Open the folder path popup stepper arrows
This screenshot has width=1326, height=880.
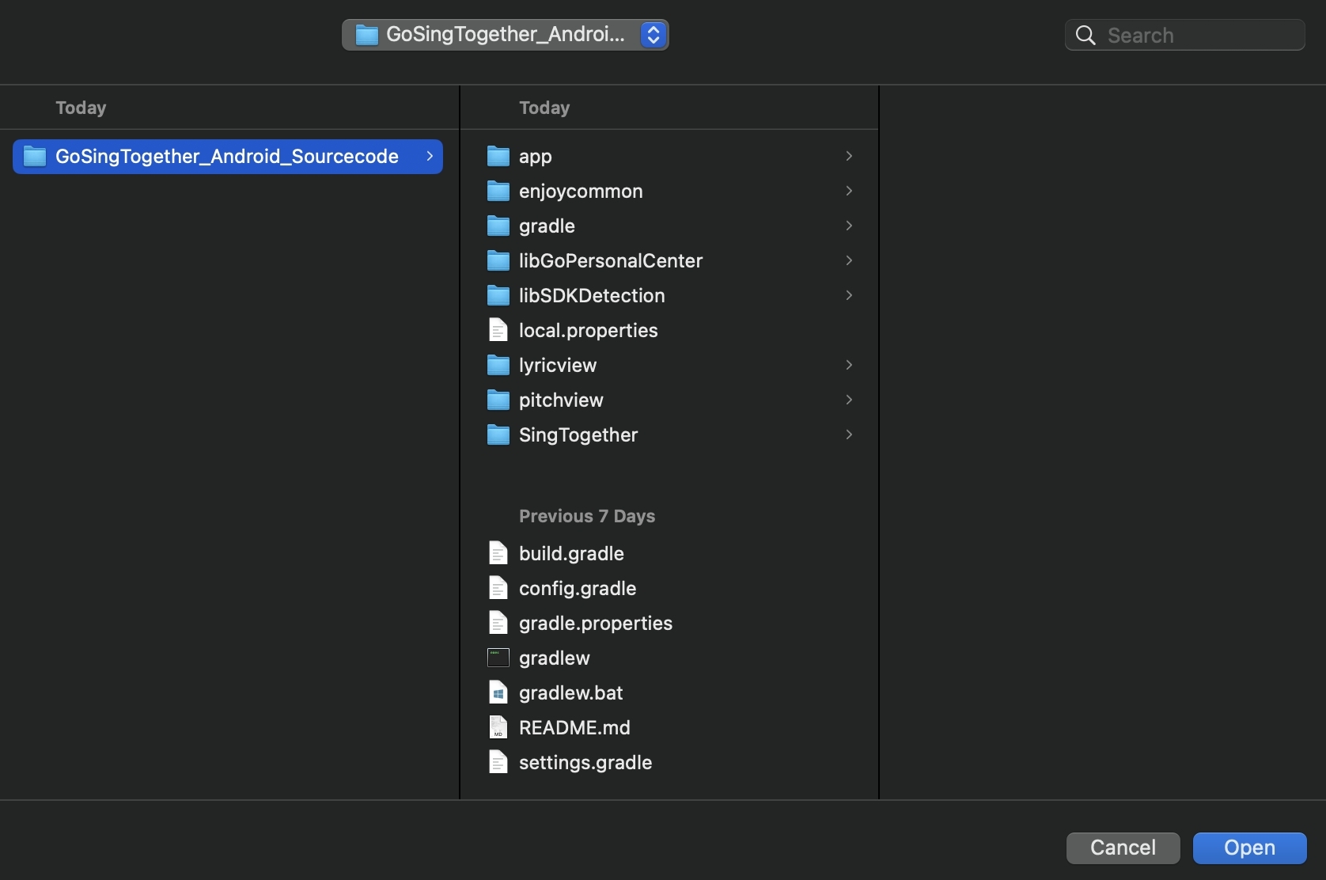(654, 35)
